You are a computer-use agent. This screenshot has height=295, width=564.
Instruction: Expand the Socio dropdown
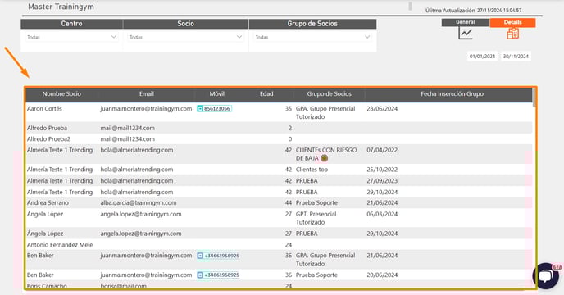(x=185, y=37)
